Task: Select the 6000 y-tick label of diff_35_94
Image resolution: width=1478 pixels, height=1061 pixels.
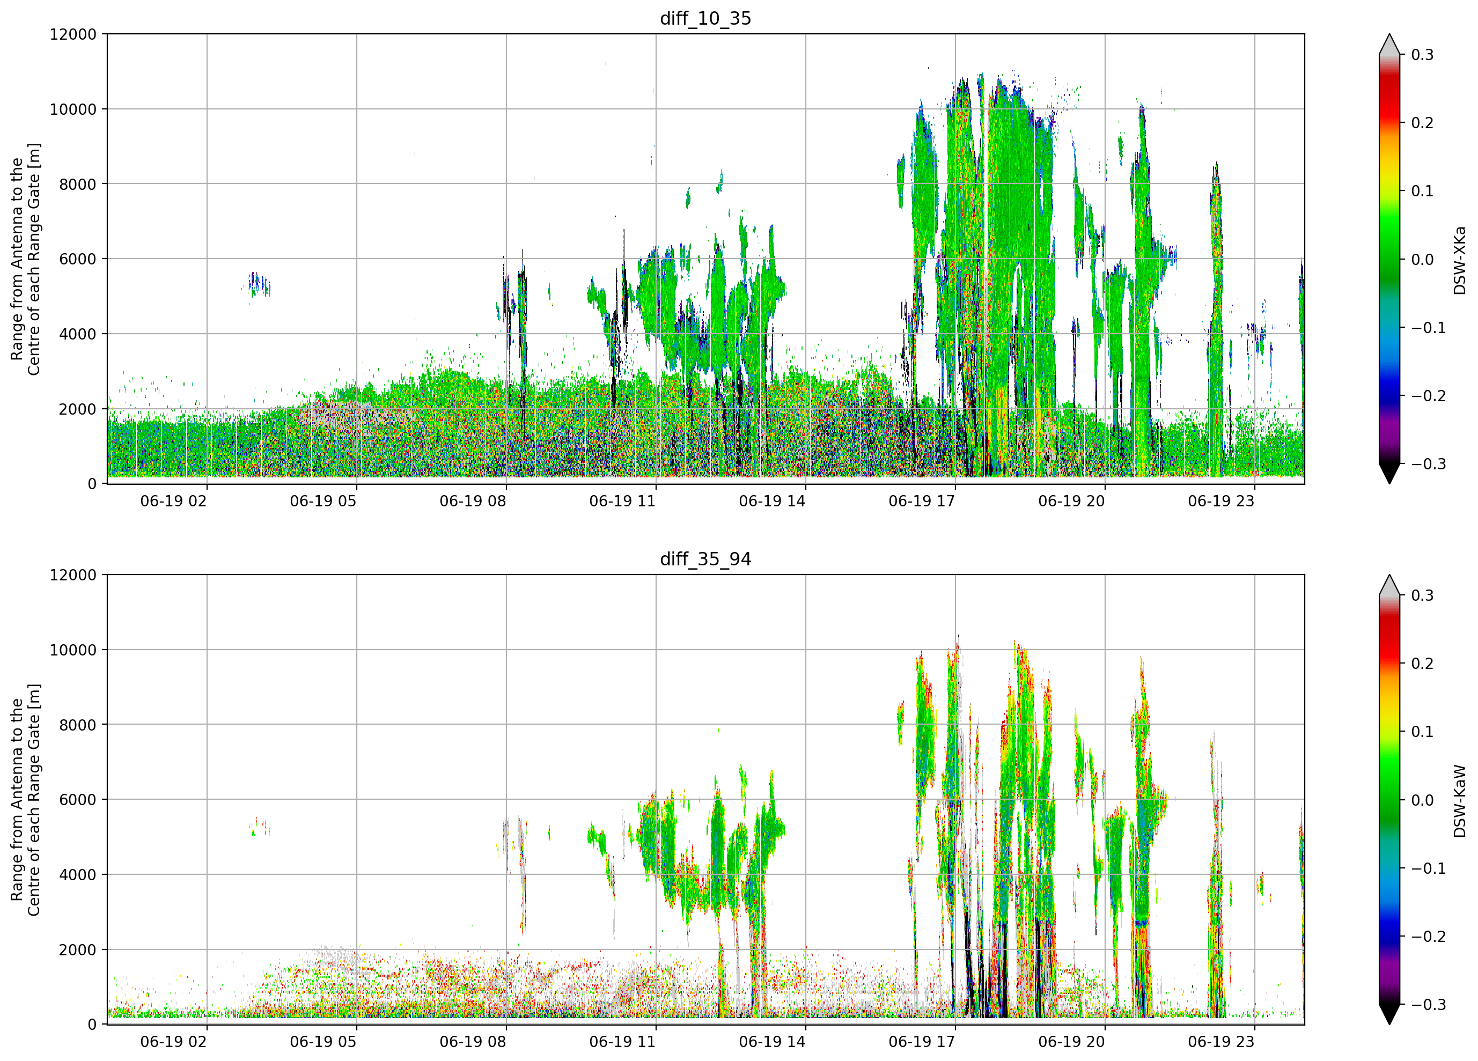Action: coord(78,800)
